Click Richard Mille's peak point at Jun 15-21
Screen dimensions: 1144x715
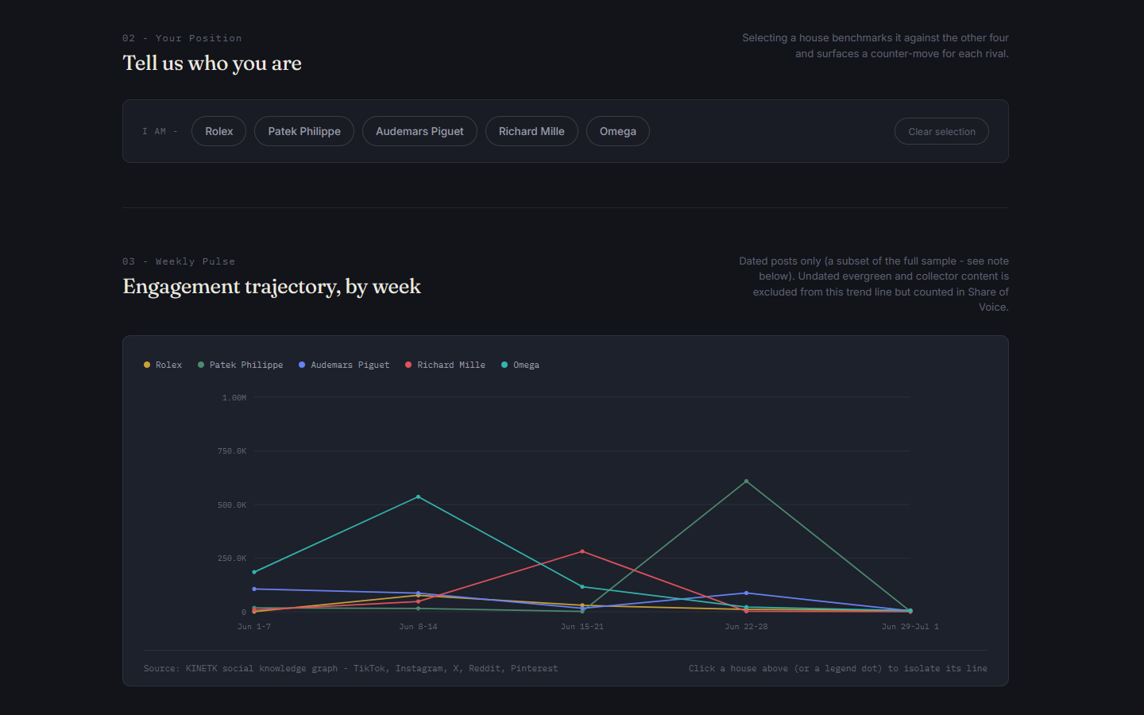tap(582, 551)
